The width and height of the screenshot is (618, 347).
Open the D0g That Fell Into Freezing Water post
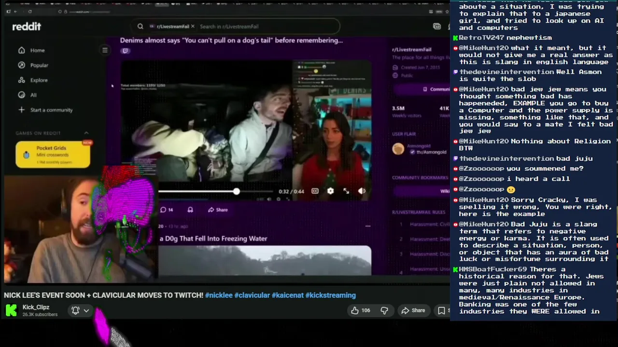coord(213,239)
